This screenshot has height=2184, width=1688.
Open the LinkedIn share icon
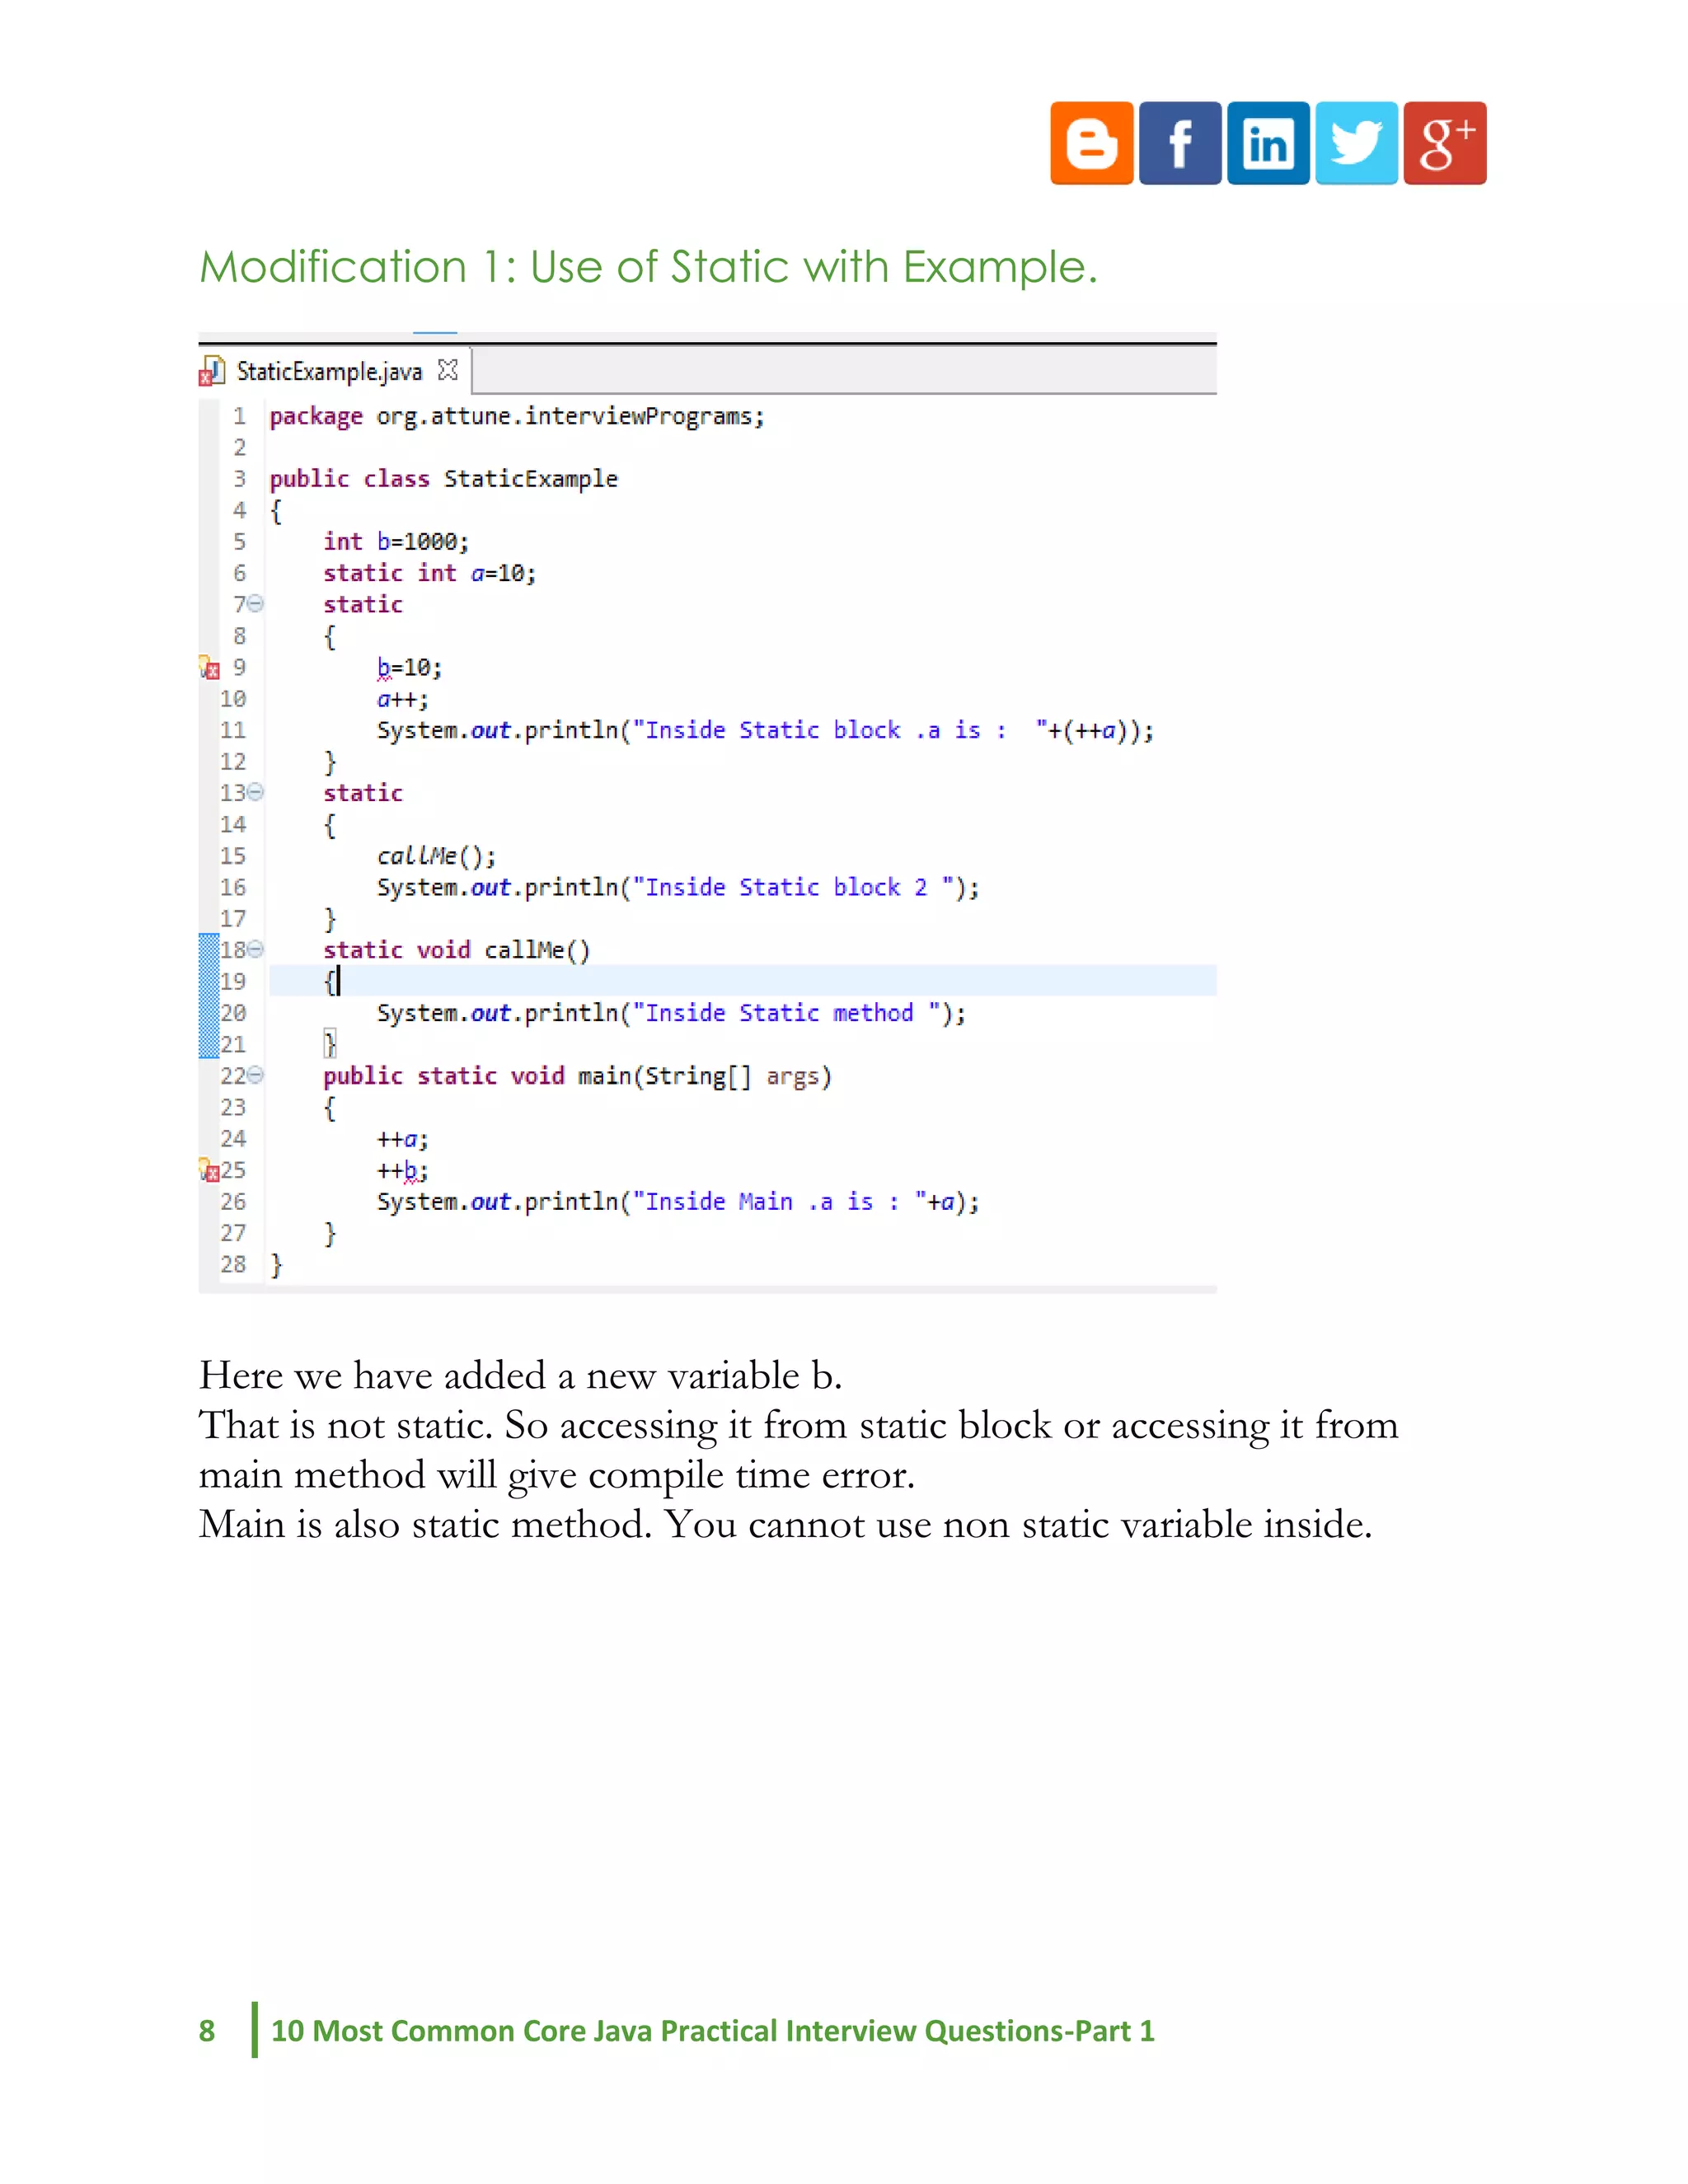(x=1268, y=143)
